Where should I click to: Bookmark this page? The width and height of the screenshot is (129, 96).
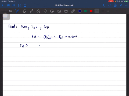pos(19,5)
